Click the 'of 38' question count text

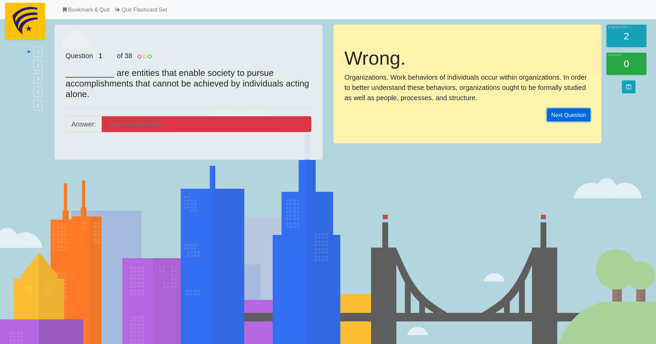coord(124,56)
